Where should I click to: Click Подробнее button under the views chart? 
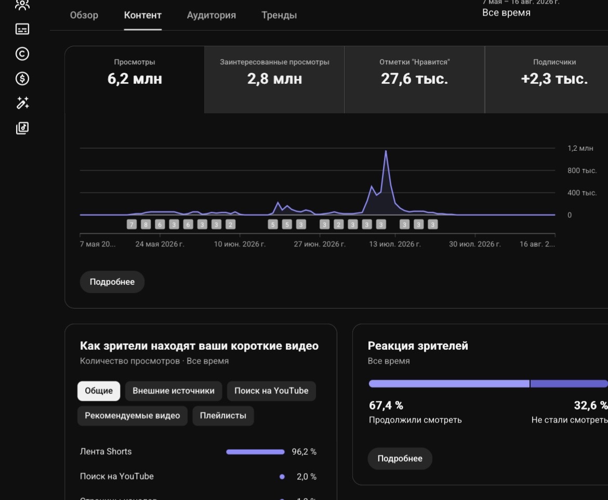(x=112, y=282)
